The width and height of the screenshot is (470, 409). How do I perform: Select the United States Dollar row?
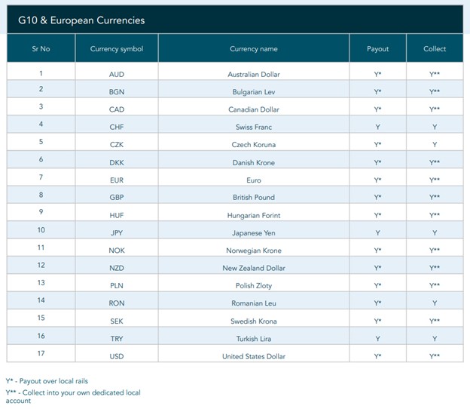click(253, 356)
